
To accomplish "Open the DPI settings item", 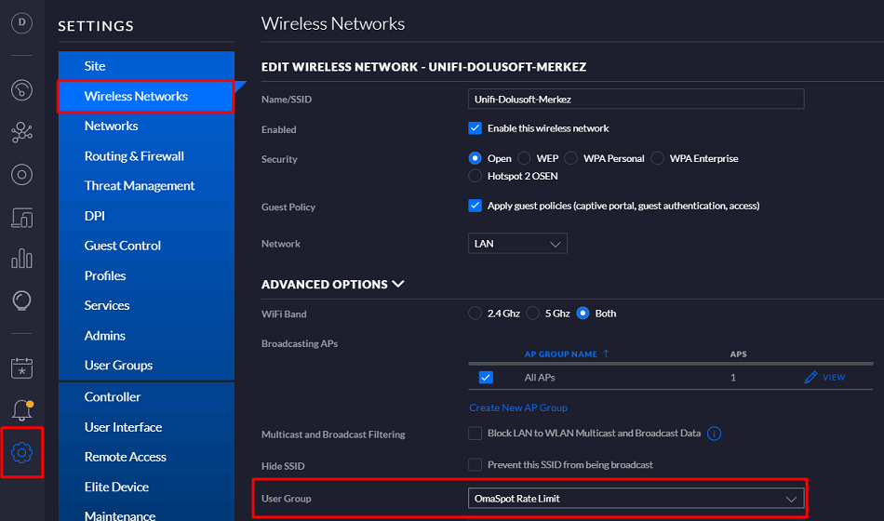I will [146, 216].
